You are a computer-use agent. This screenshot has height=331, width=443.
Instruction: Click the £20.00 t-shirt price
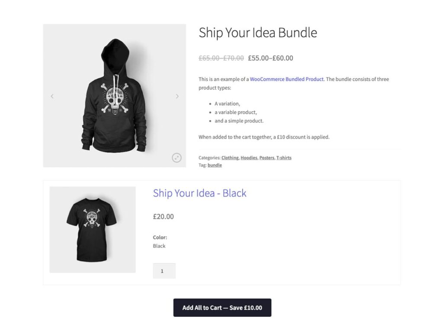coord(163,216)
